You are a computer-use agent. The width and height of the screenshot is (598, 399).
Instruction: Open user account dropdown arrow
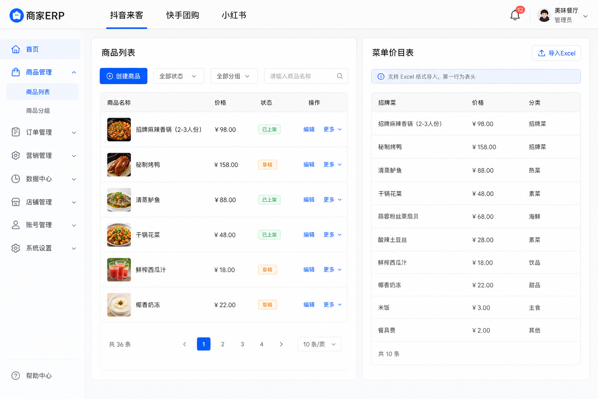coord(585,16)
